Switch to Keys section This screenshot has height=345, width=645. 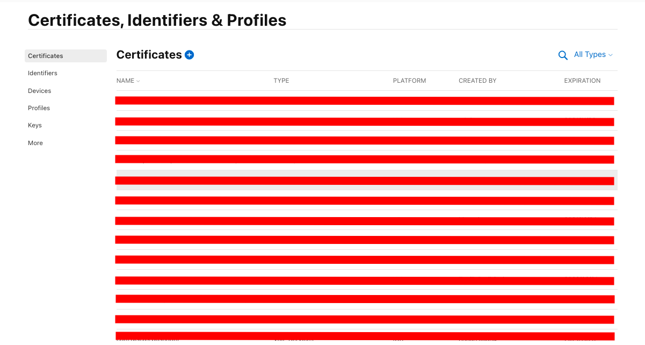(35, 125)
